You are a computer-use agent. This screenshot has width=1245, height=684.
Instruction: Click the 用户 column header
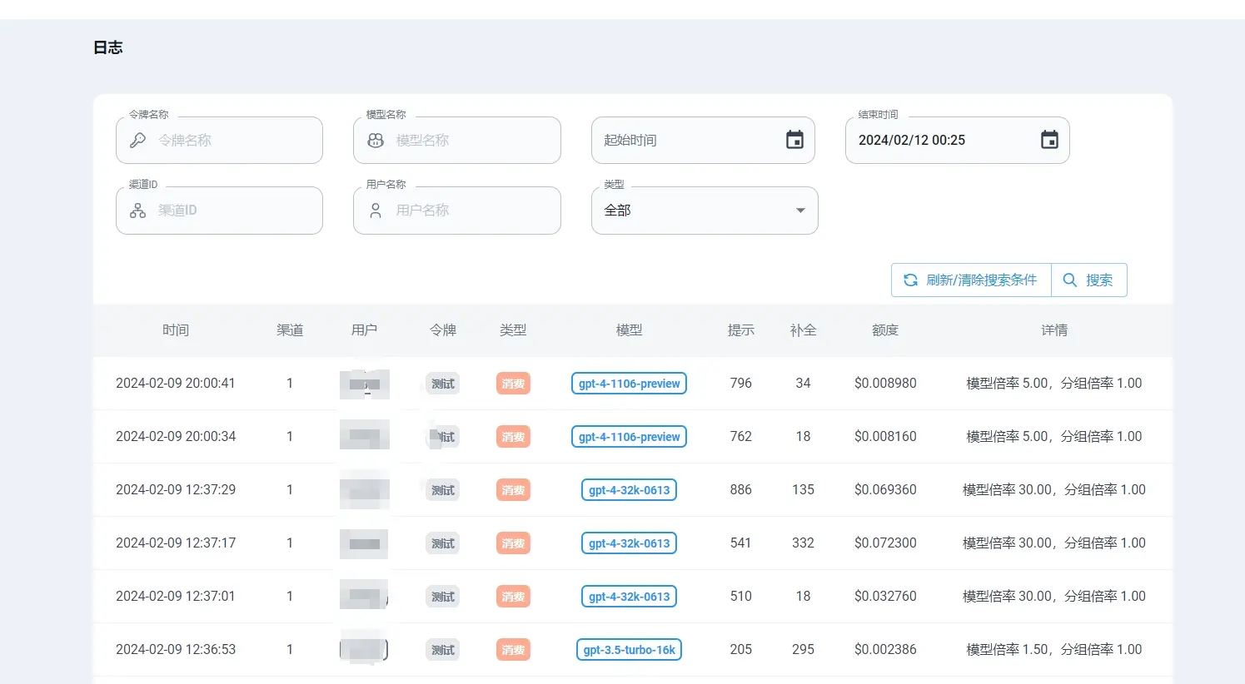click(364, 330)
